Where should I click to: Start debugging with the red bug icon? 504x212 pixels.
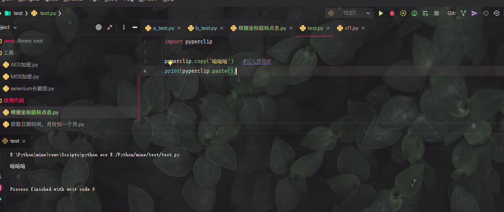[392, 13]
